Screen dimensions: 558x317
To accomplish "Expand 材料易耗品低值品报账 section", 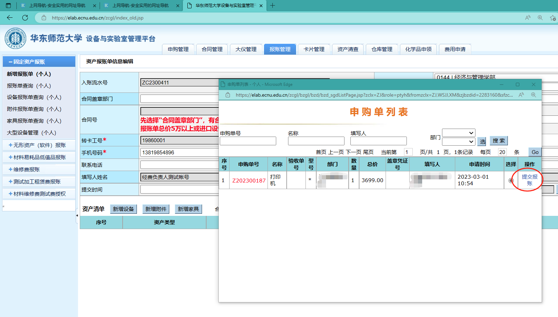I will (x=39, y=157).
